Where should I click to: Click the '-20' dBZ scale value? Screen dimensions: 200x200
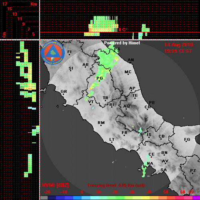pos(47,192)
